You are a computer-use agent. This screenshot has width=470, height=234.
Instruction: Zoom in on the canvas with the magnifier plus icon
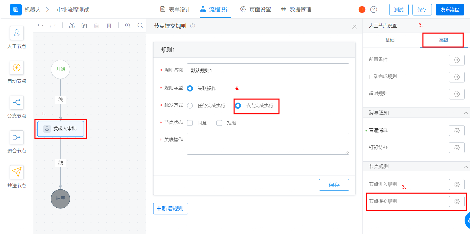[128, 26]
